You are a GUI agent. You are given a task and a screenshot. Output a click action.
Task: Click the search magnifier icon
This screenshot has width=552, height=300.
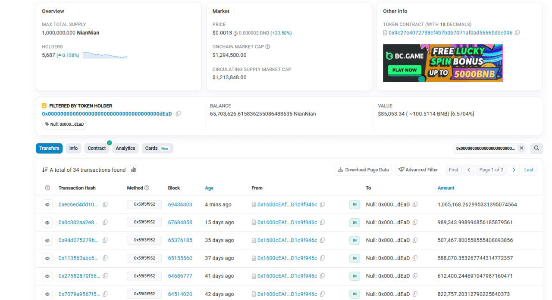(536, 148)
